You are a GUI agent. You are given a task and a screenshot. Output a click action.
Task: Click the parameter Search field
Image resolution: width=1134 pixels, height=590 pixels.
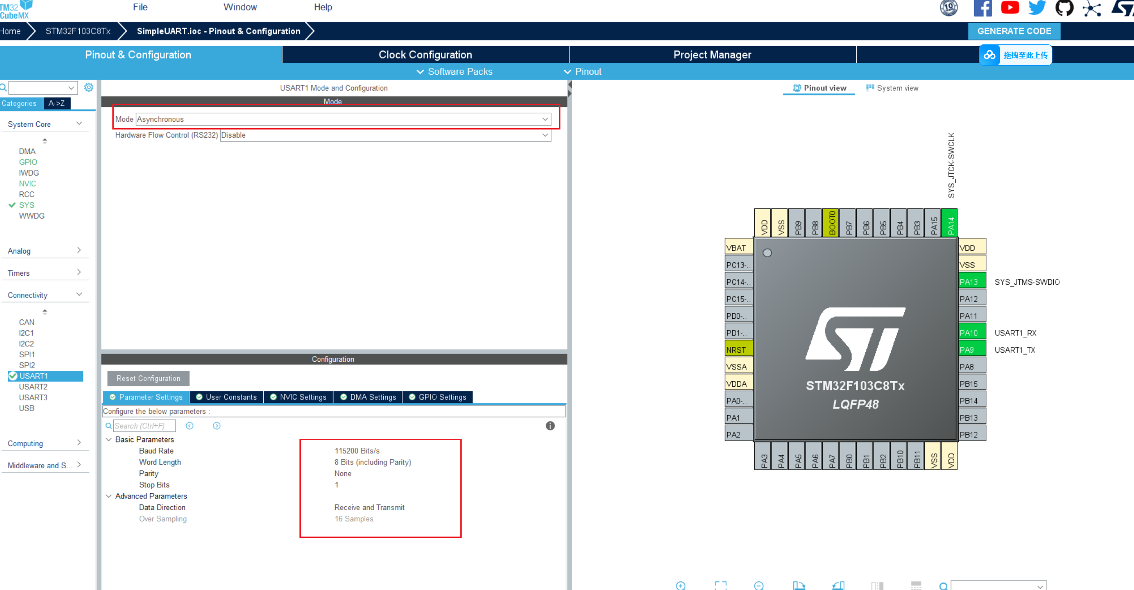[x=144, y=426]
